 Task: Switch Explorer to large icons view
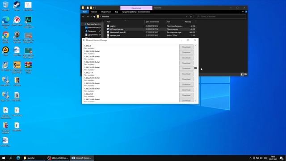(245, 74)
